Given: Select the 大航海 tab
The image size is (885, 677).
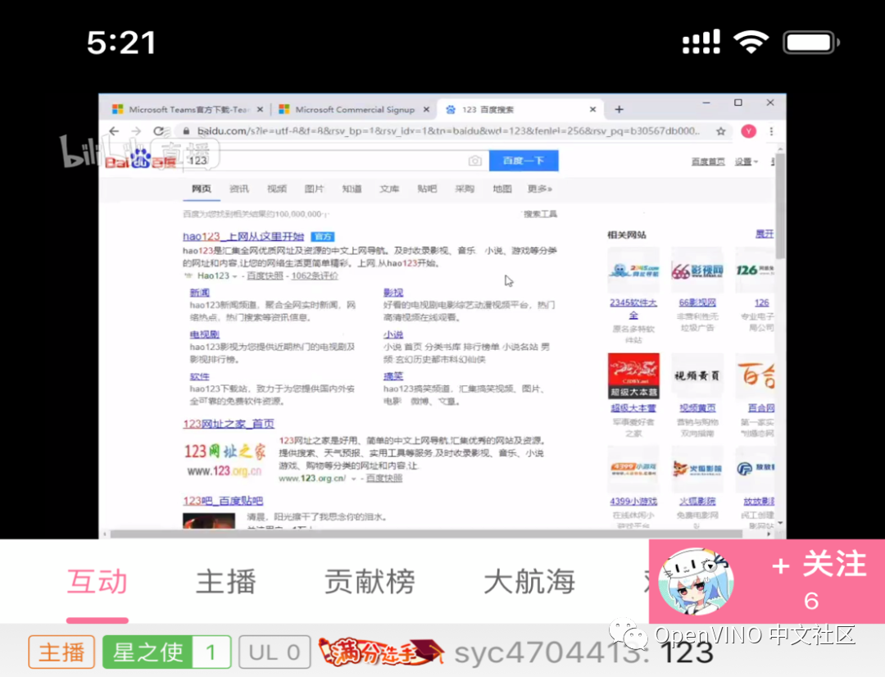Looking at the screenshot, I should click(529, 582).
